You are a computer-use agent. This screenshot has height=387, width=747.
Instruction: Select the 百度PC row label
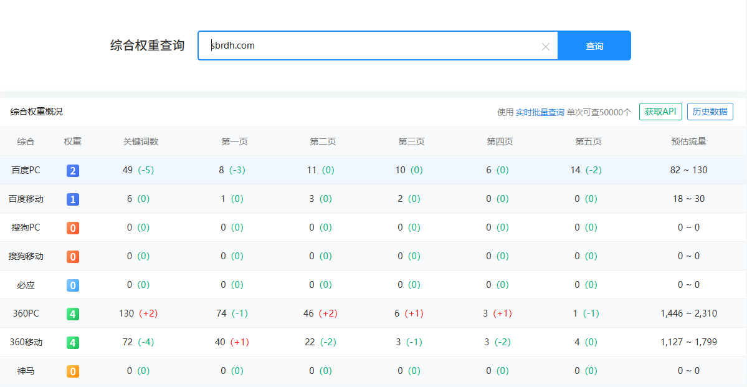coord(26,170)
